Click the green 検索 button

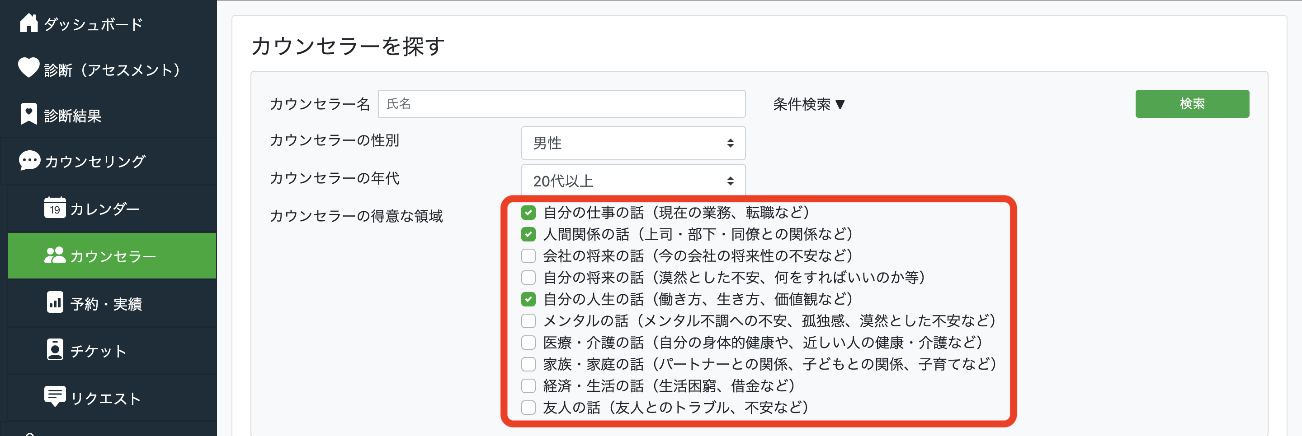click(1192, 103)
